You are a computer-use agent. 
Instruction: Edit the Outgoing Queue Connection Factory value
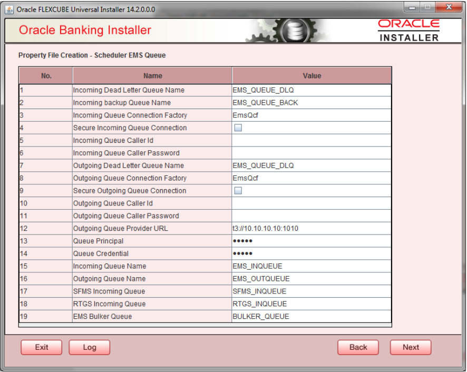click(312, 178)
